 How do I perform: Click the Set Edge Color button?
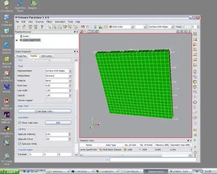[x=44, y=111]
